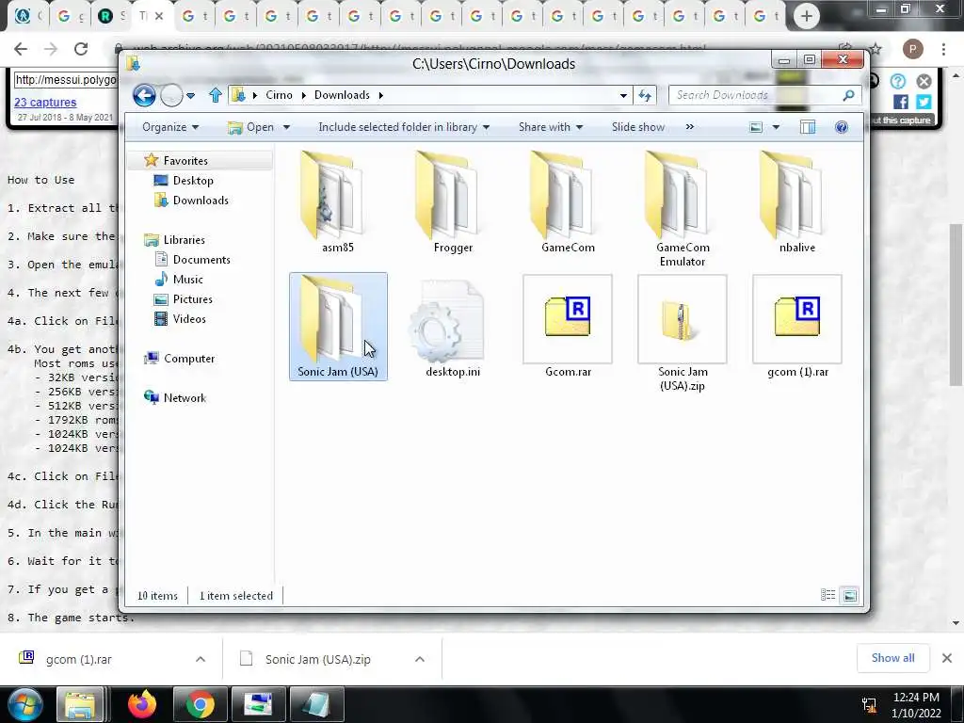The width and height of the screenshot is (964, 723).
Task: Open Explorer help button
Action: (841, 127)
